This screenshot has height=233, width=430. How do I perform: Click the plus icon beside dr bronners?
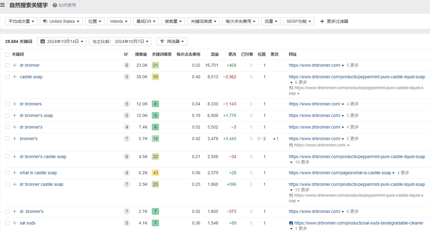coord(15,104)
